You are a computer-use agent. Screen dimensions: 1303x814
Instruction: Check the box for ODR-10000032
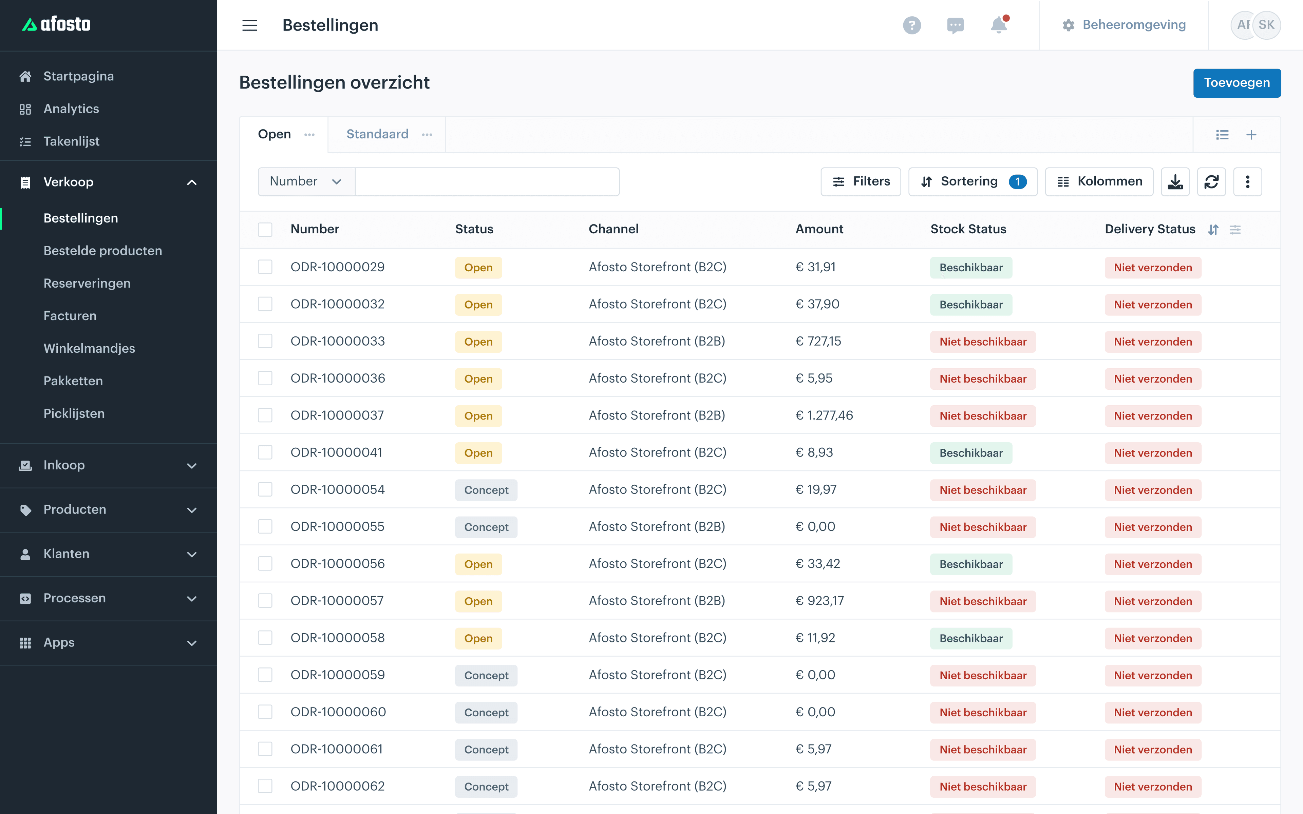point(265,304)
